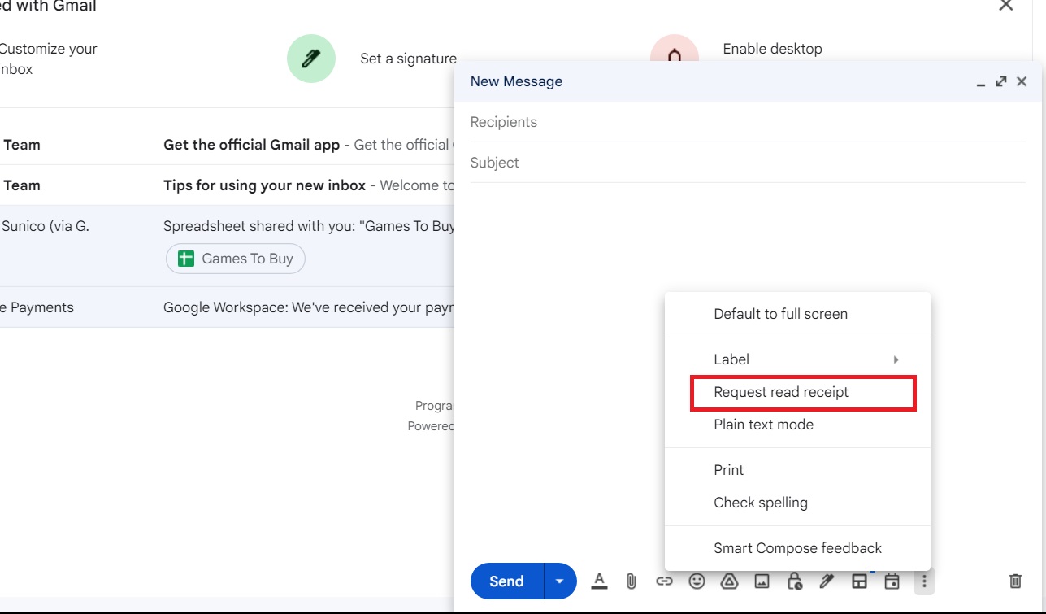
Task: Switch to Plain text mode
Action: [797, 425]
